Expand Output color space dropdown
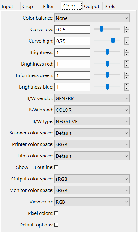 coord(92,179)
